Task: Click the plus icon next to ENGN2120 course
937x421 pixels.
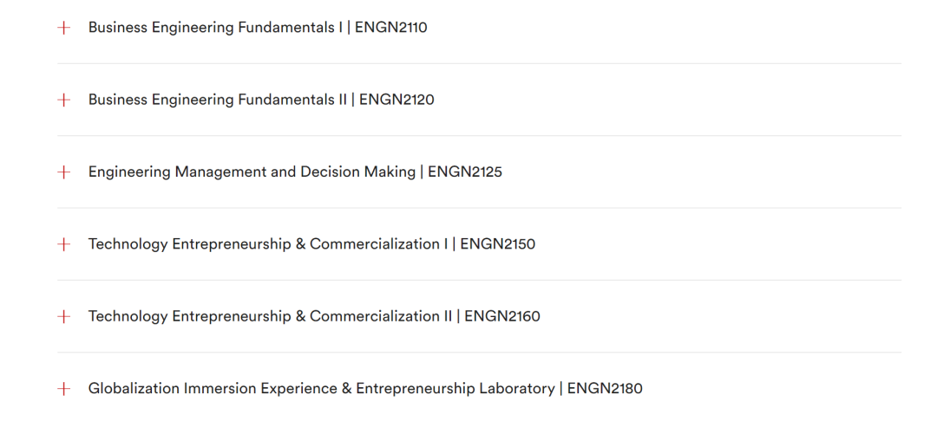Action: (x=63, y=100)
